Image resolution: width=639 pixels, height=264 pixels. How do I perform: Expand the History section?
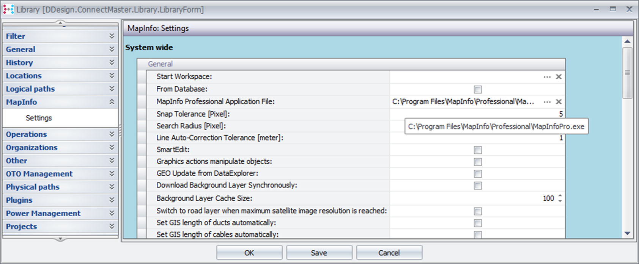(x=61, y=62)
